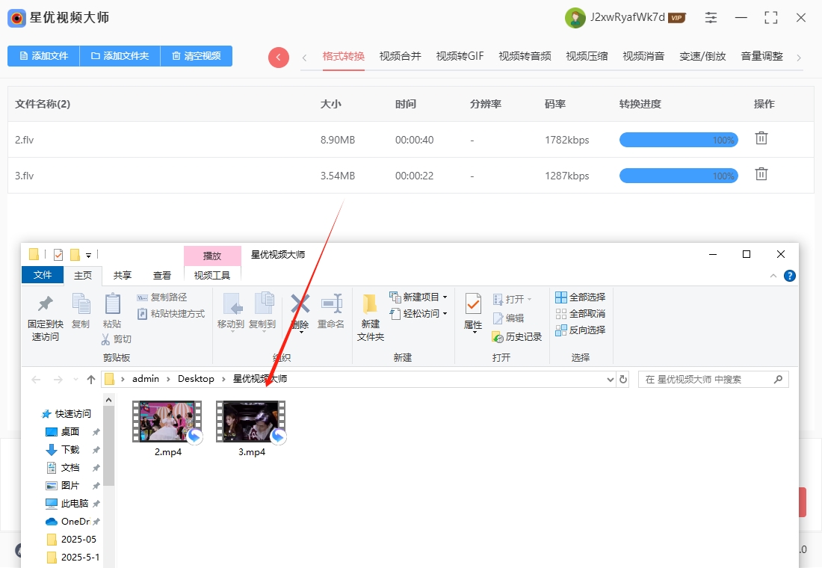Screen dimensions: 822x568
Task: Click 全部选择 in the ribbon
Action: (x=581, y=297)
